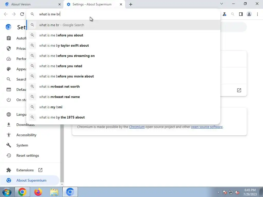Open the tab search chevron
This screenshot has width=263, height=197.
pos(222,4)
